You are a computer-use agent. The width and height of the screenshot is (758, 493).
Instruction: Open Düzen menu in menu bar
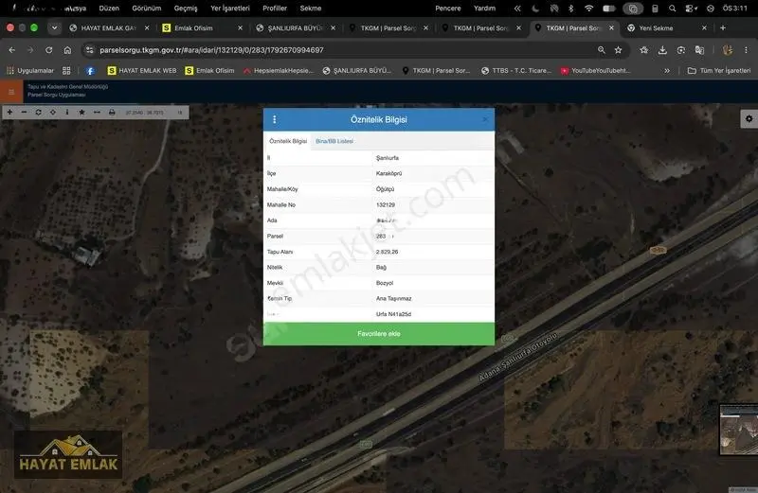point(109,9)
